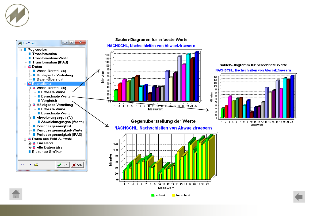
Task: Collapse the Daten tree node
Action: (25, 67)
